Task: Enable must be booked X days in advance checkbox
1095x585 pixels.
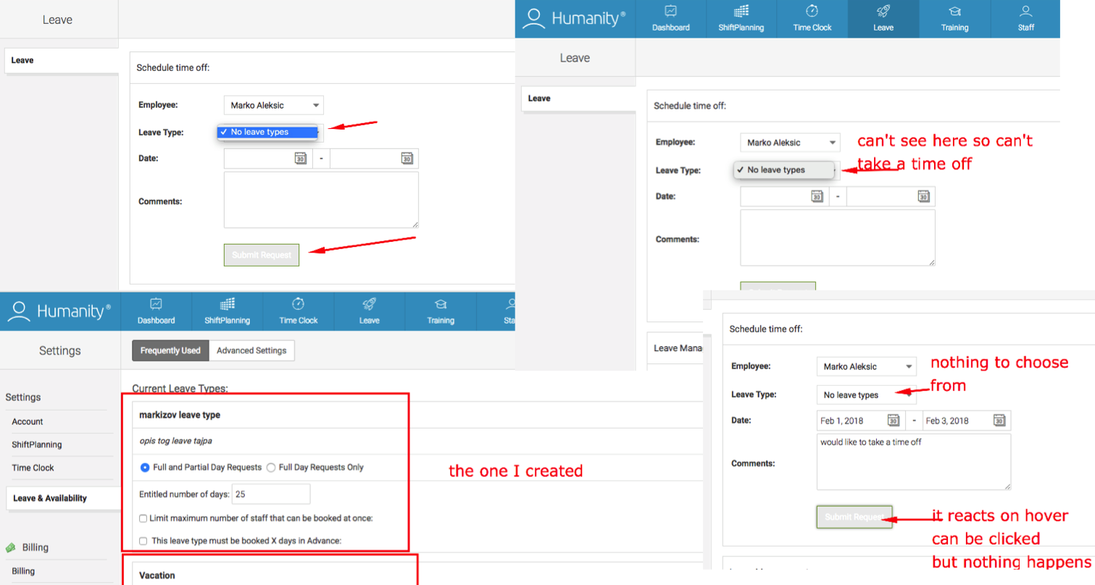Action: click(x=143, y=541)
